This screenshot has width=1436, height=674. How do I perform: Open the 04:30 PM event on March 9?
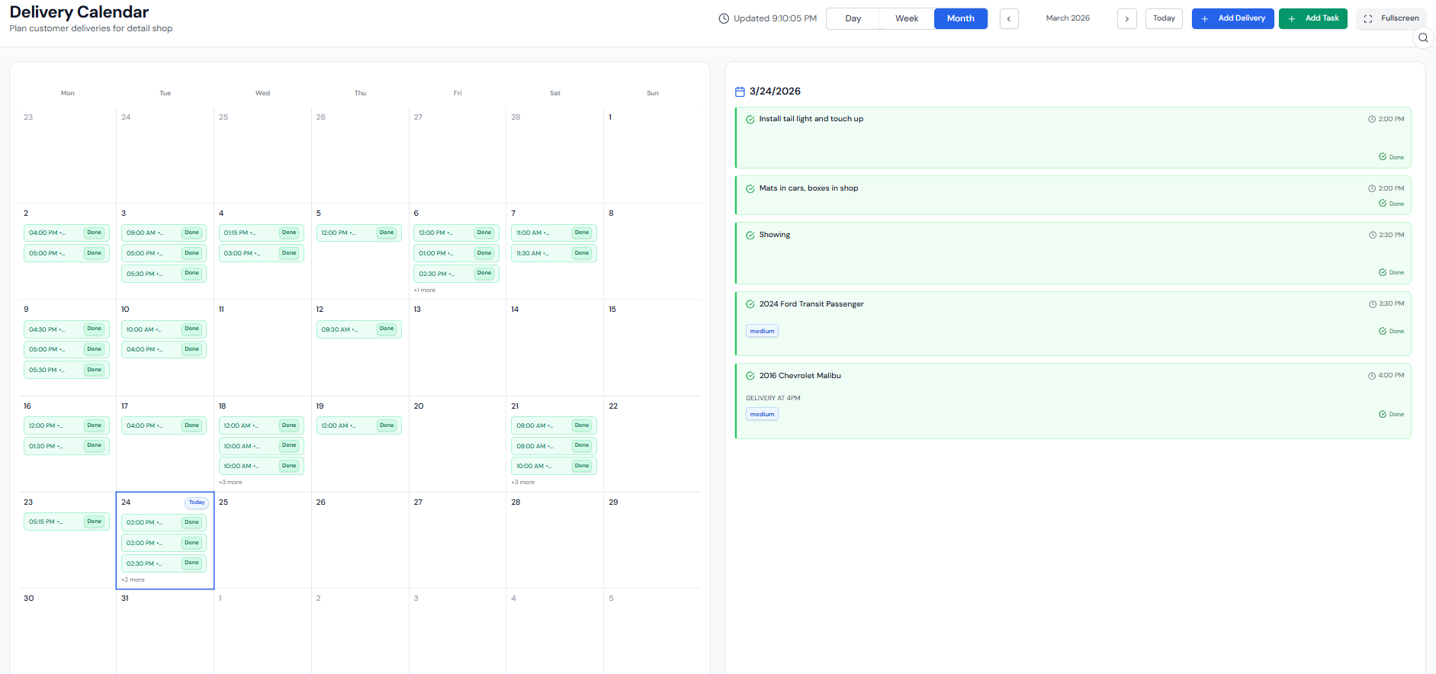(x=66, y=329)
